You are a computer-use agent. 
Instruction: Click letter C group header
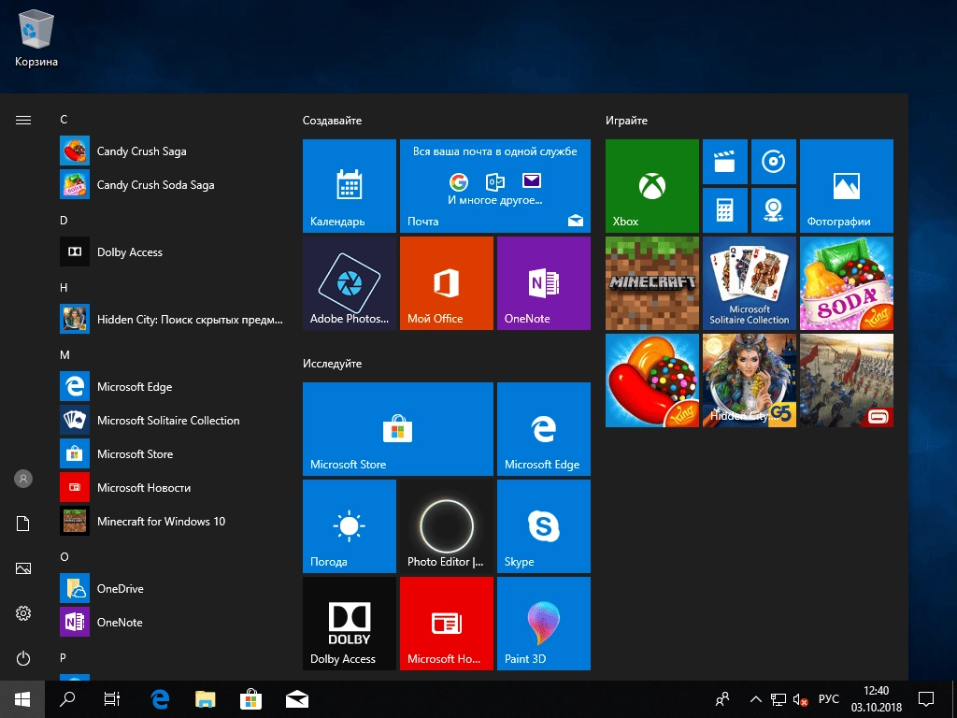click(64, 120)
